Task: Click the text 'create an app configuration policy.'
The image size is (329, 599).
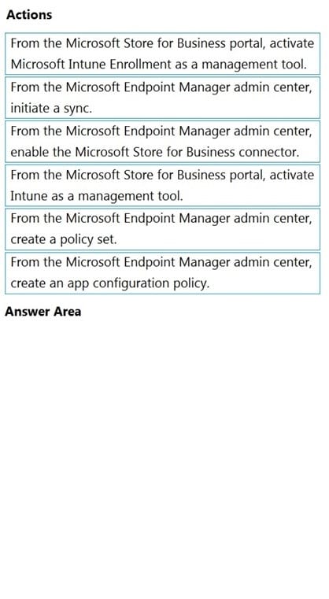Action: tap(110, 284)
